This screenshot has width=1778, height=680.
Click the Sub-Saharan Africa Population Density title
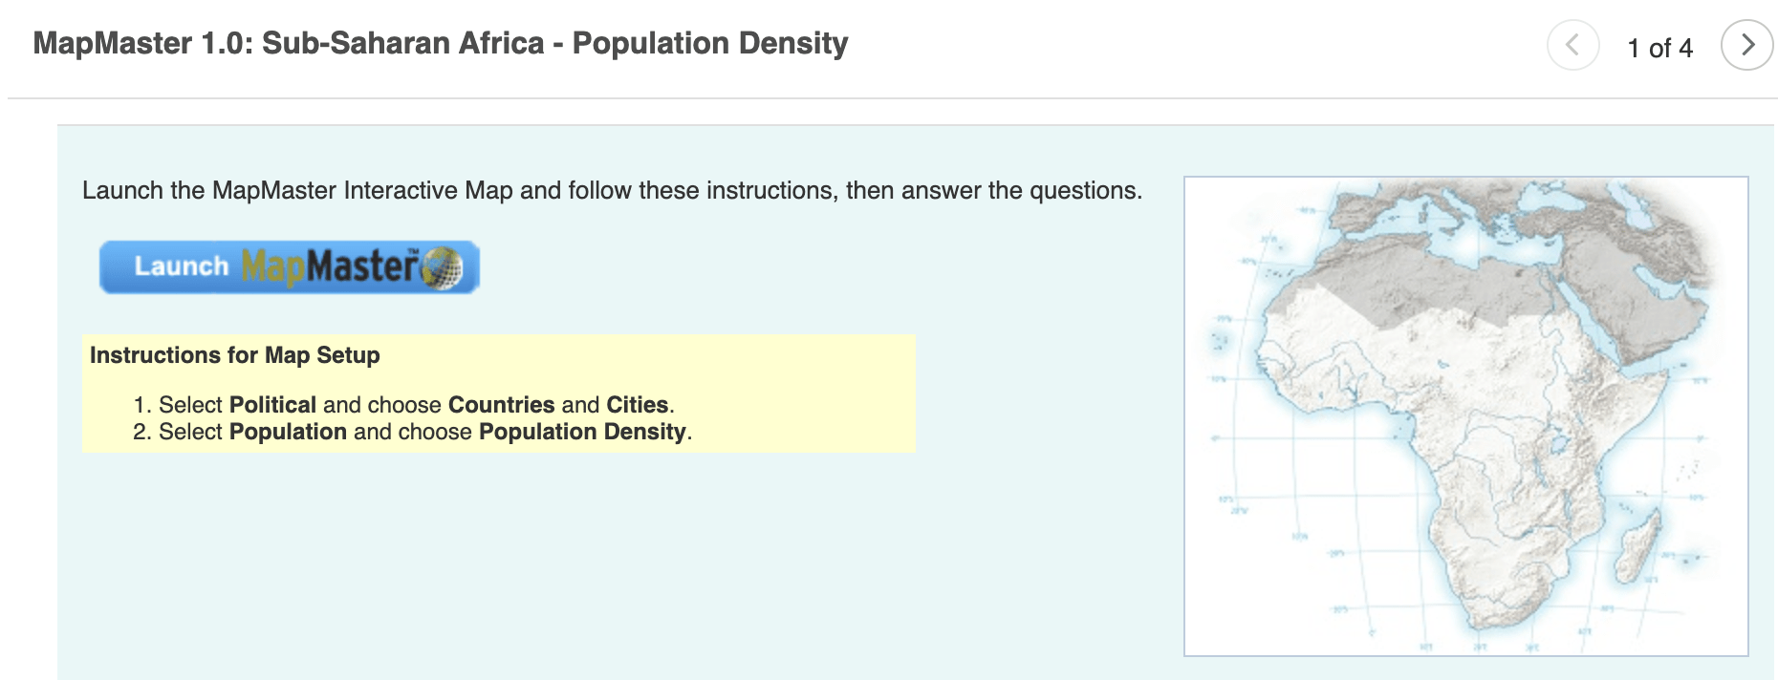point(441,43)
